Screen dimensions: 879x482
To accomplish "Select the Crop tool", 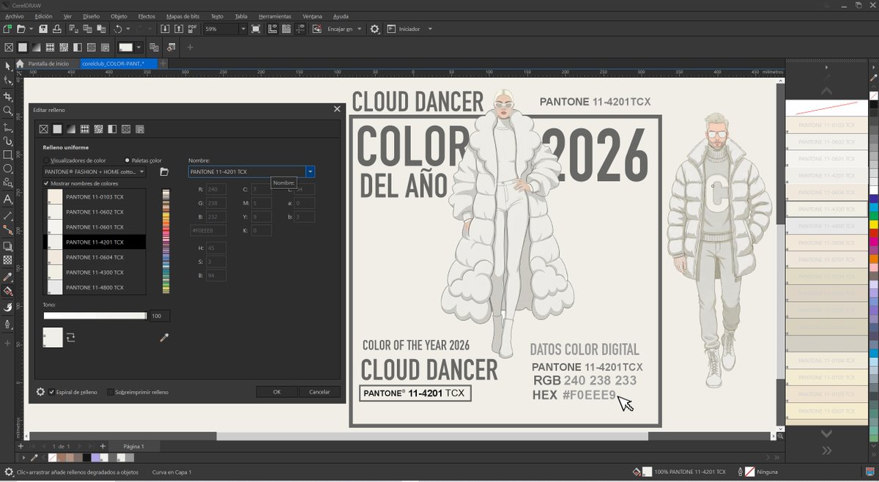I will 8,96.
